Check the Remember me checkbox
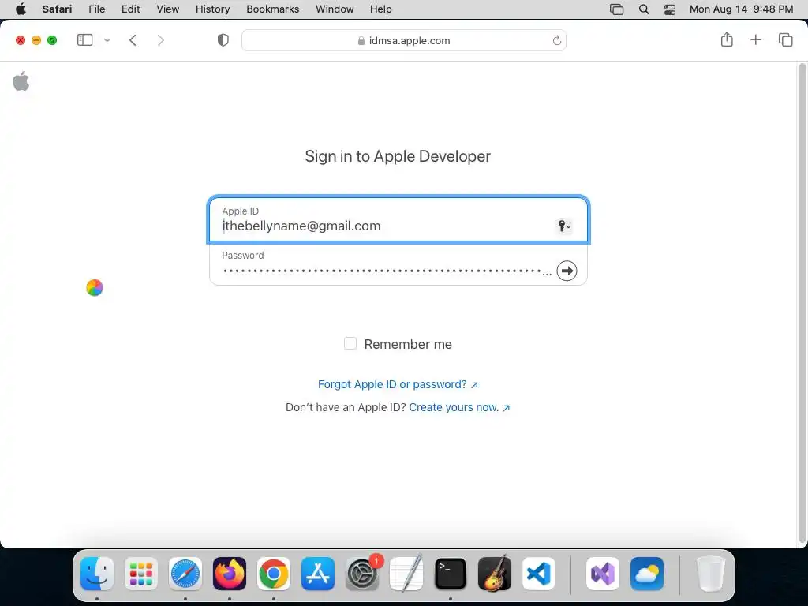This screenshot has height=606, width=808. [350, 343]
